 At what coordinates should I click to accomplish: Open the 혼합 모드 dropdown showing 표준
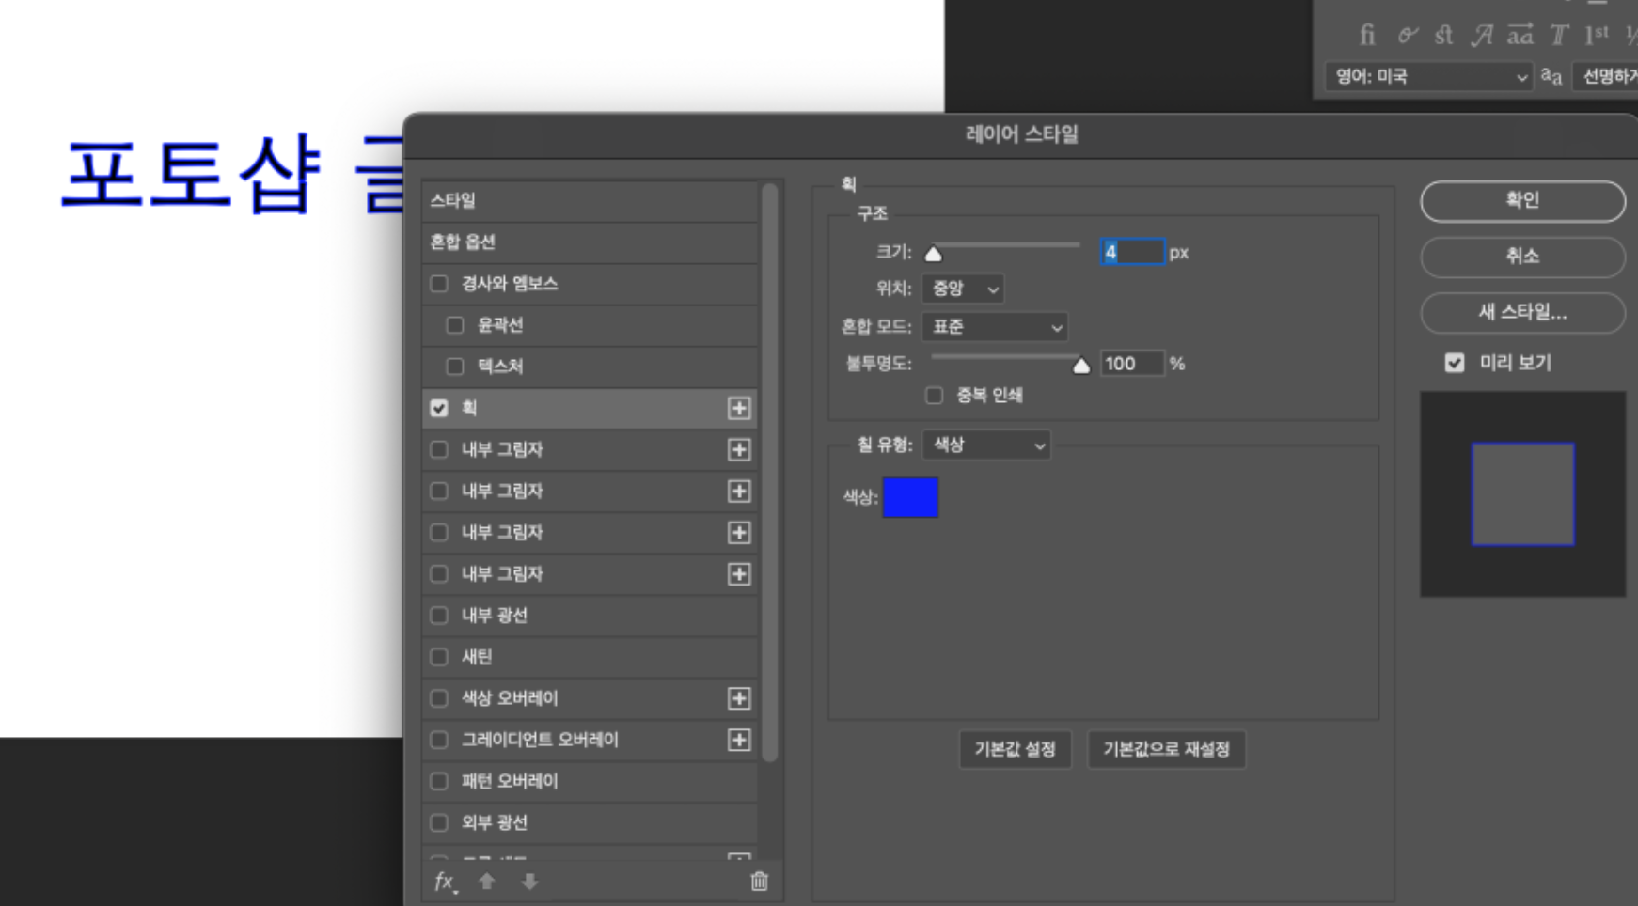pos(995,327)
